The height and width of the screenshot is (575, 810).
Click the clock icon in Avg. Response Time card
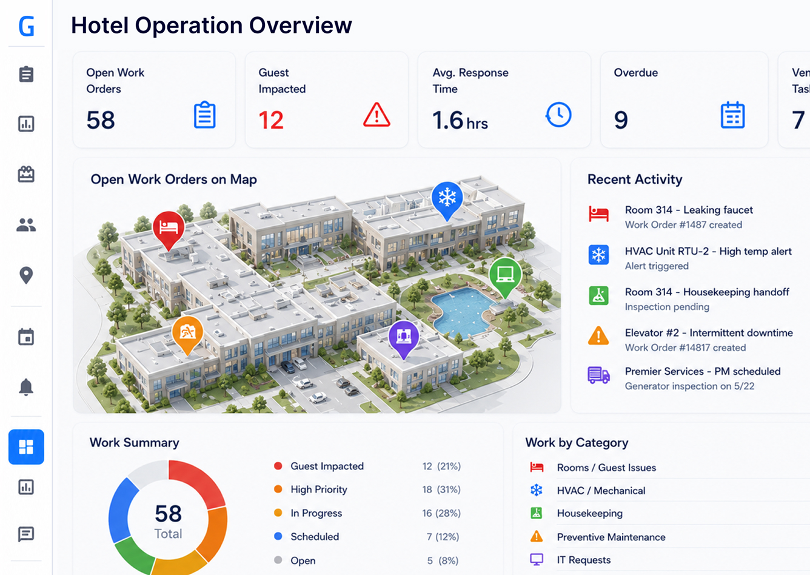click(558, 115)
